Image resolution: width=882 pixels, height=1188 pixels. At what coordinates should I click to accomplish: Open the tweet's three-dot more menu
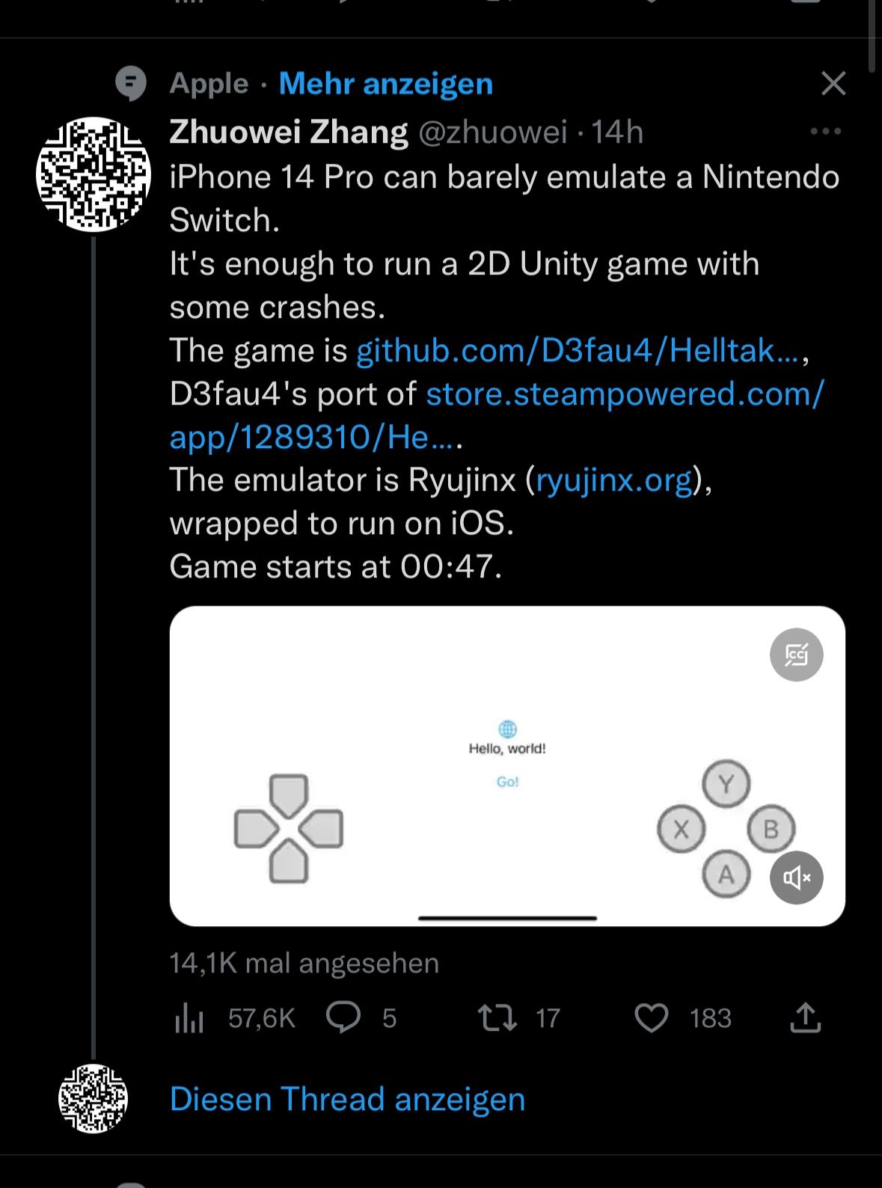[826, 132]
